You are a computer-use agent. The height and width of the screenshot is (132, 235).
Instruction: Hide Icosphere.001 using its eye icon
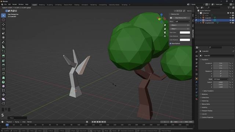pos(231,23)
